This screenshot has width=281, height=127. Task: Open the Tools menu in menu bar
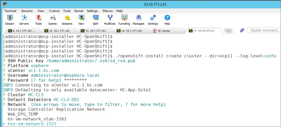67,11
